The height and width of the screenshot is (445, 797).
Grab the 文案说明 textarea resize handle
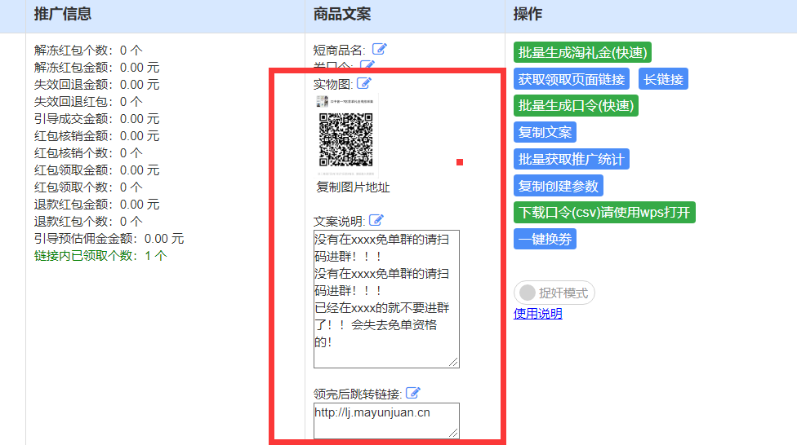coord(453,362)
